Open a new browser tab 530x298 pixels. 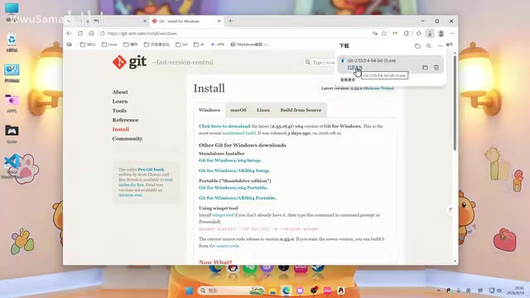[x=230, y=21]
